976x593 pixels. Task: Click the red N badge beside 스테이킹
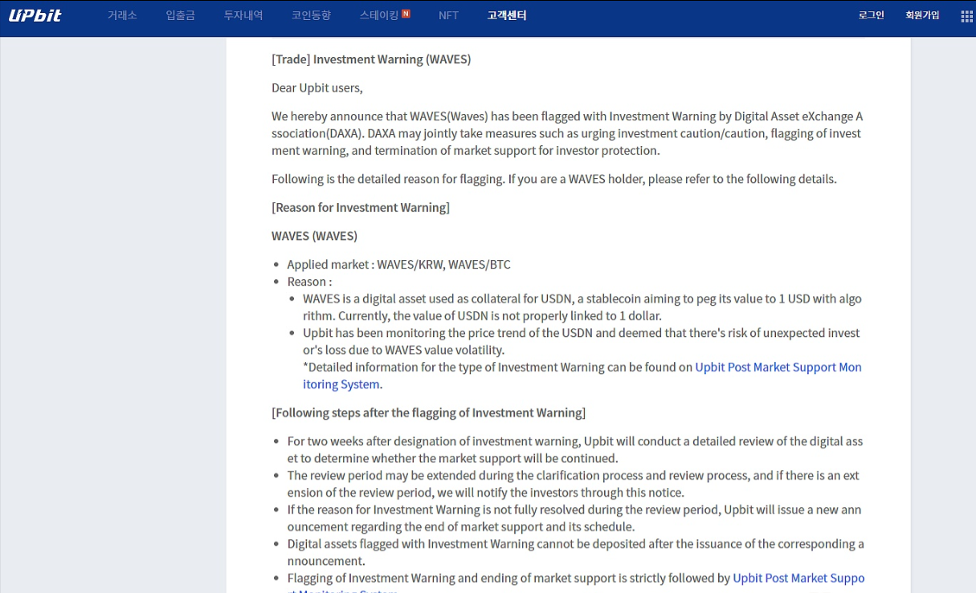click(406, 14)
